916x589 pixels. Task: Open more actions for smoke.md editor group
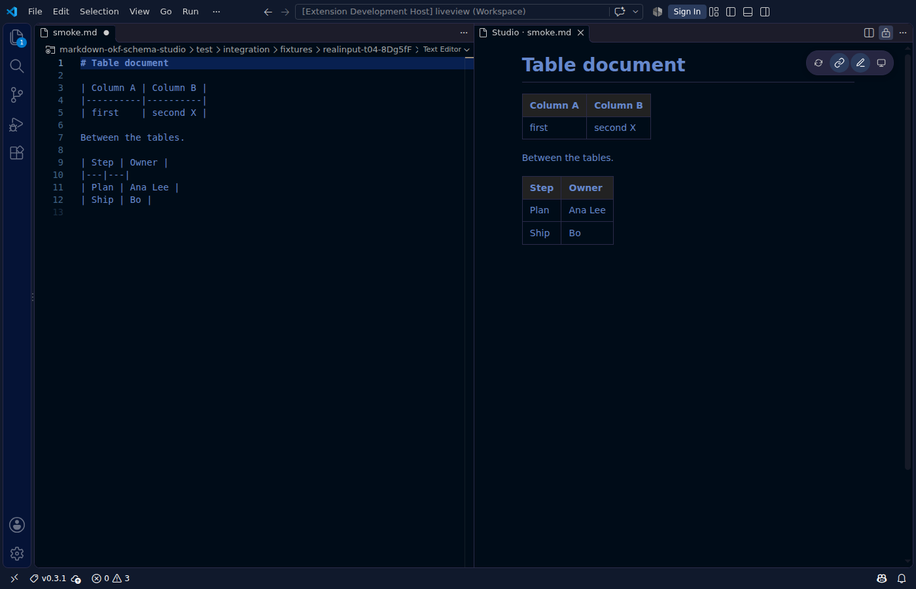coord(464,33)
